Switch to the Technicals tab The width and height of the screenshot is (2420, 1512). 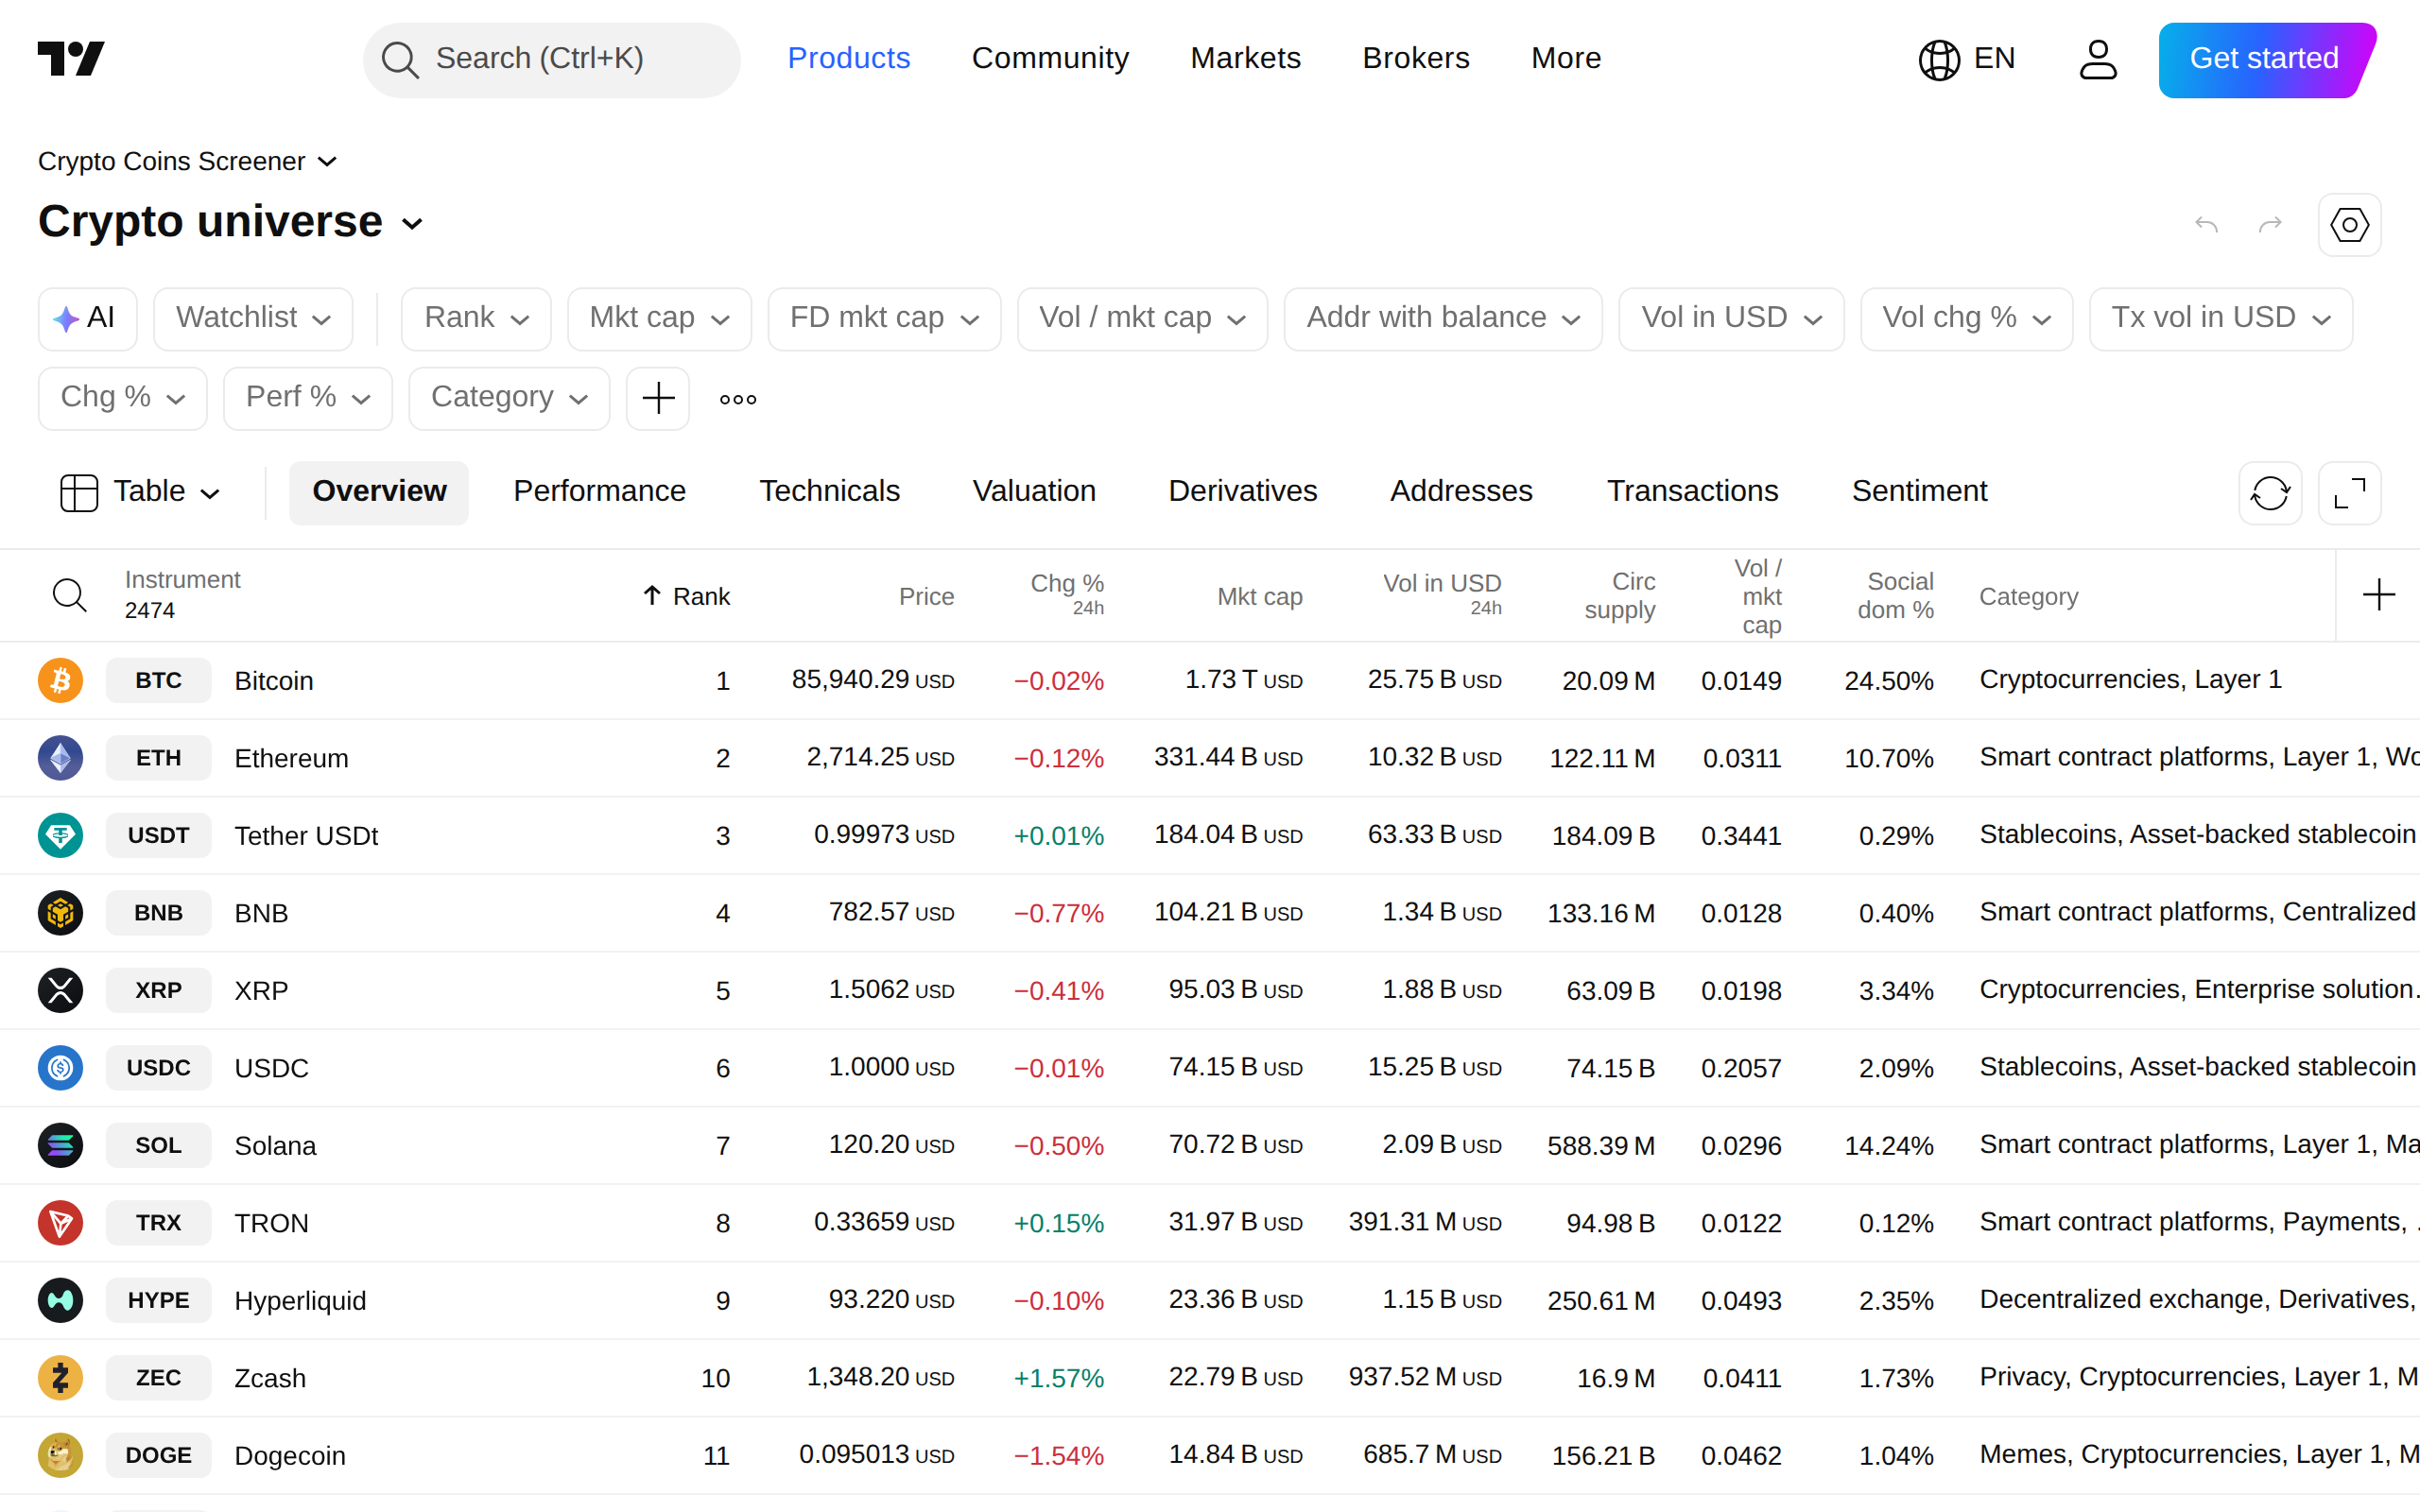pos(829,492)
